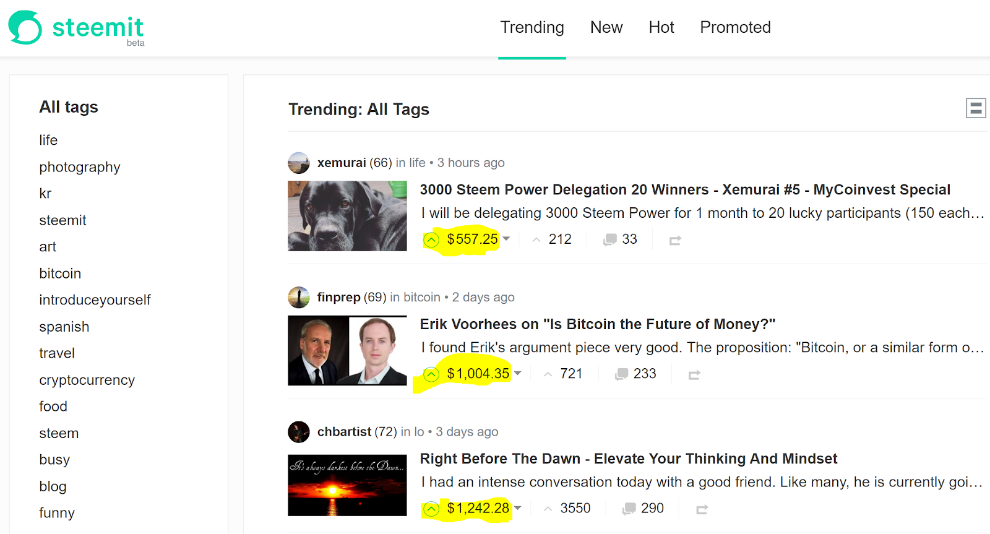Click the Steemit logo icon

[x=25, y=27]
